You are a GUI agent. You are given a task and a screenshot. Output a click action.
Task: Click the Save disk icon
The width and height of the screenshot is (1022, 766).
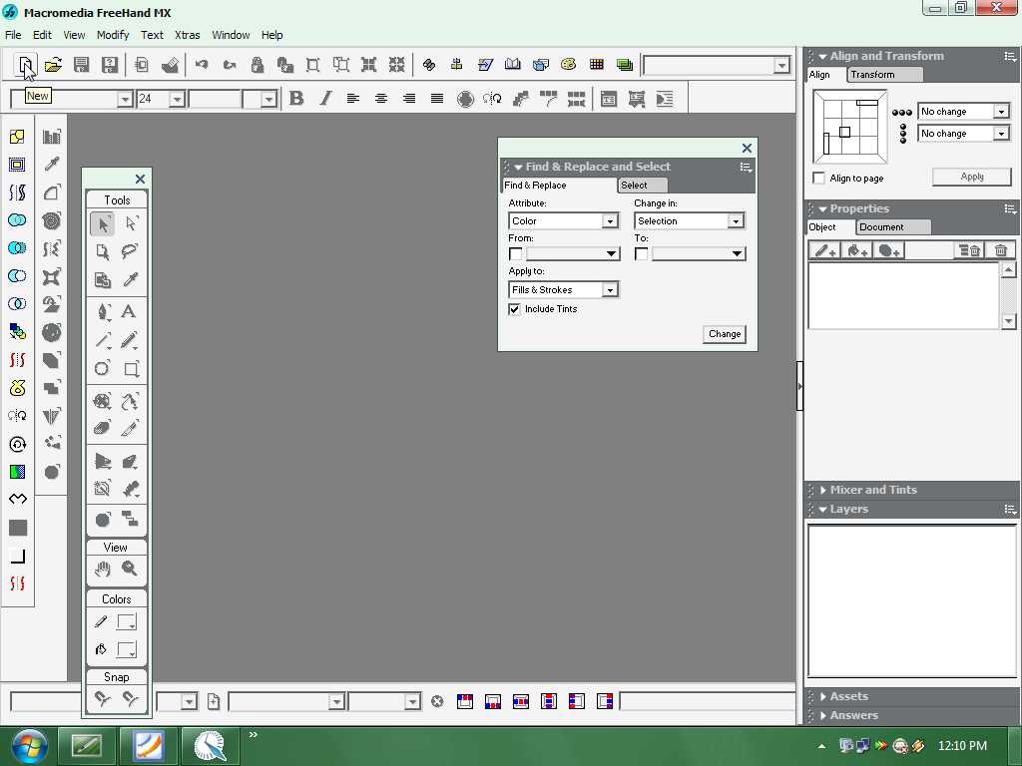[82, 65]
